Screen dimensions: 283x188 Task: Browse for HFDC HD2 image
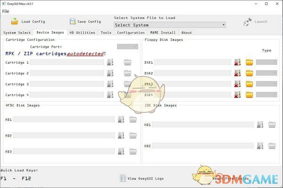[x=133, y=135]
